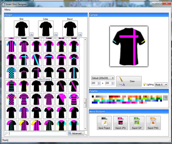The image size is (172, 144).
Task: Click the Canvas panel header
Action: point(129,15)
